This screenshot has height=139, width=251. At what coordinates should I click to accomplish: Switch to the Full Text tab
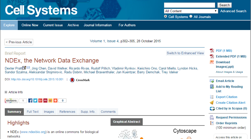click(33, 112)
